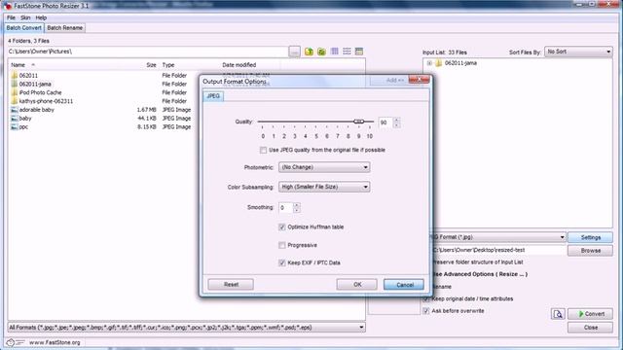Switch to Batch Rename tab
This screenshot has height=350, width=623.
65,28
